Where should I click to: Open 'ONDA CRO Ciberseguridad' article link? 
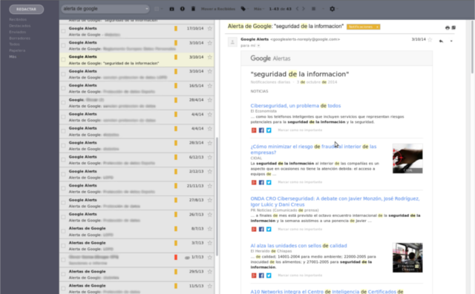(x=335, y=201)
